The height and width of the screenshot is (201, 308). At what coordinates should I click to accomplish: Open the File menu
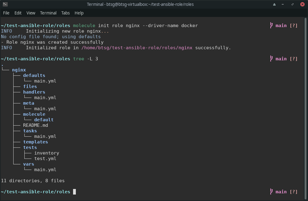tap(6, 13)
